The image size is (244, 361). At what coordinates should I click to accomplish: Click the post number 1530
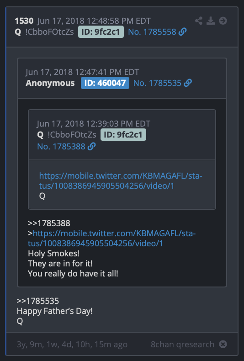24,21
